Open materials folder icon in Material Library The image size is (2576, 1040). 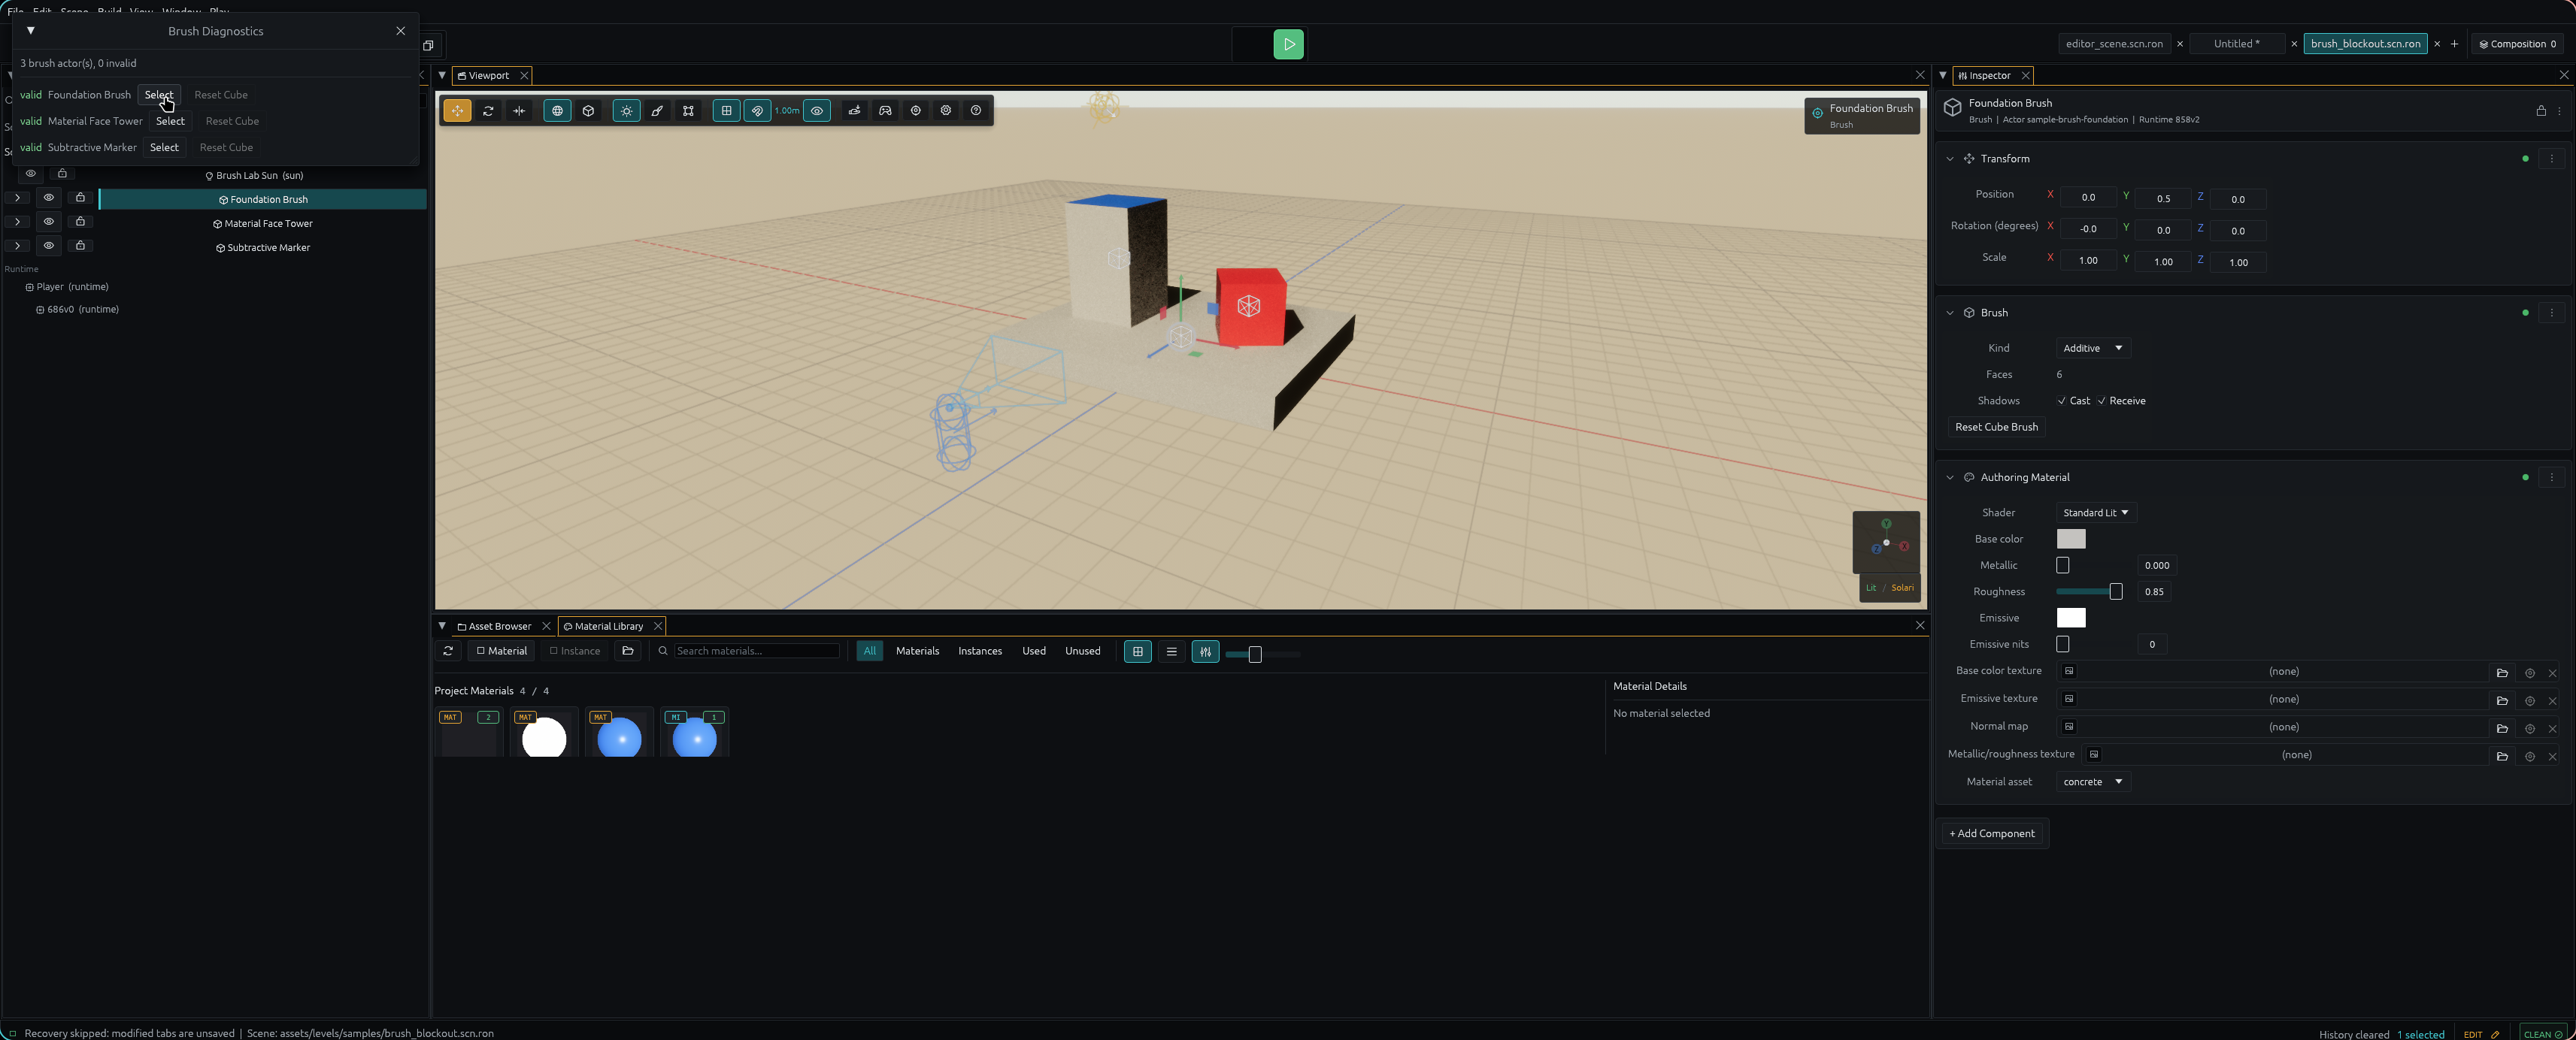(x=628, y=652)
